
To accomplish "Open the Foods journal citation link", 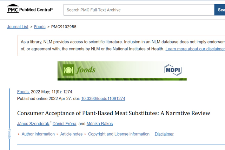I will pyautogui.click(x=24, y=92).
